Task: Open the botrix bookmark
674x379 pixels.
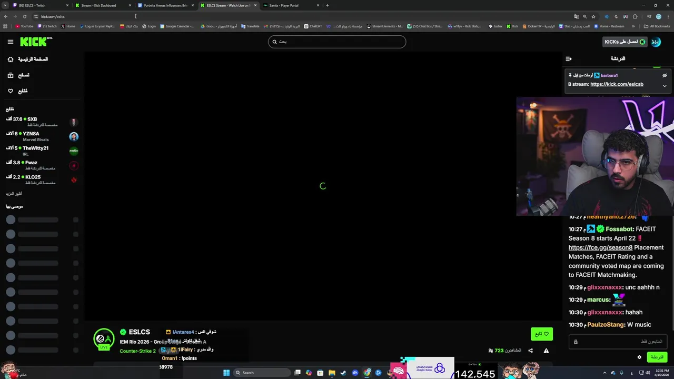Action: [x=494, y=26]
